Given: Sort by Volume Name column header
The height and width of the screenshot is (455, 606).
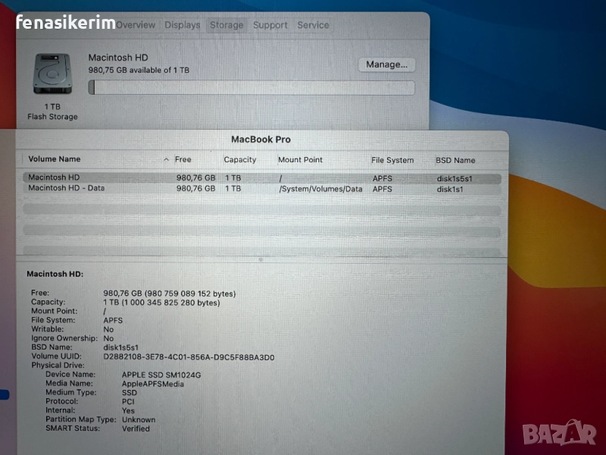Looking at the screenshot, I should pos(55,160).
